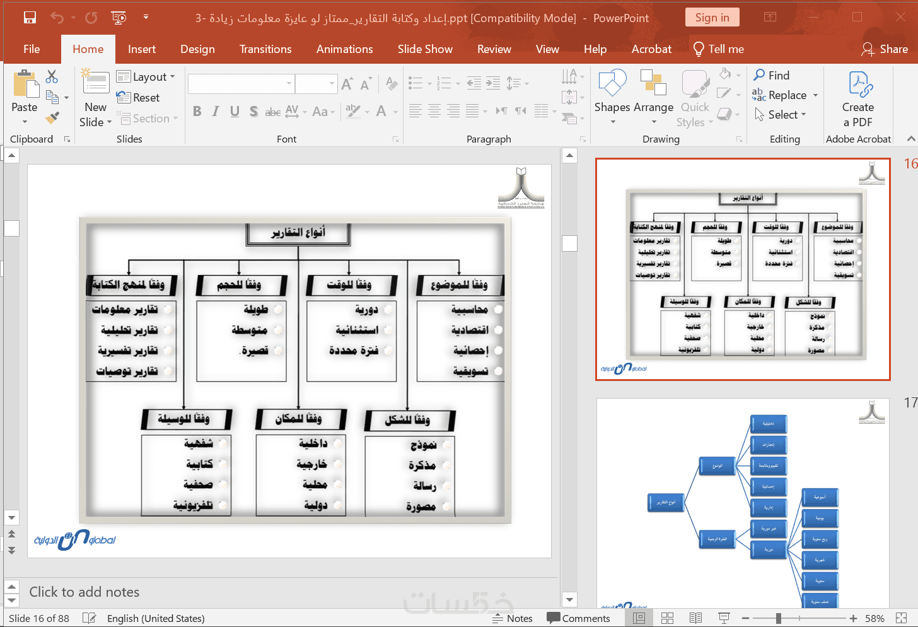Click Create a PDF in Adobe Acrobat

click(x=858, y=100)
